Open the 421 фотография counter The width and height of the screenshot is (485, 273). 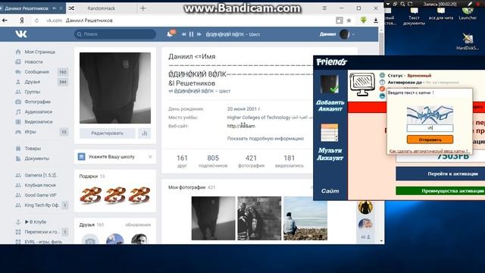[x=251, y=162]
